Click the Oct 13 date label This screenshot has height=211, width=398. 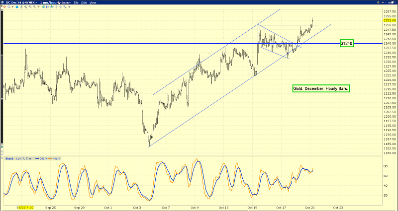(x=223, y=208)
